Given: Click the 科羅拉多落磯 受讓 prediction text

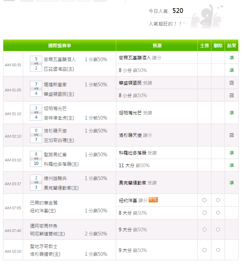Looking at the screenshot, I should click(138, 153).
